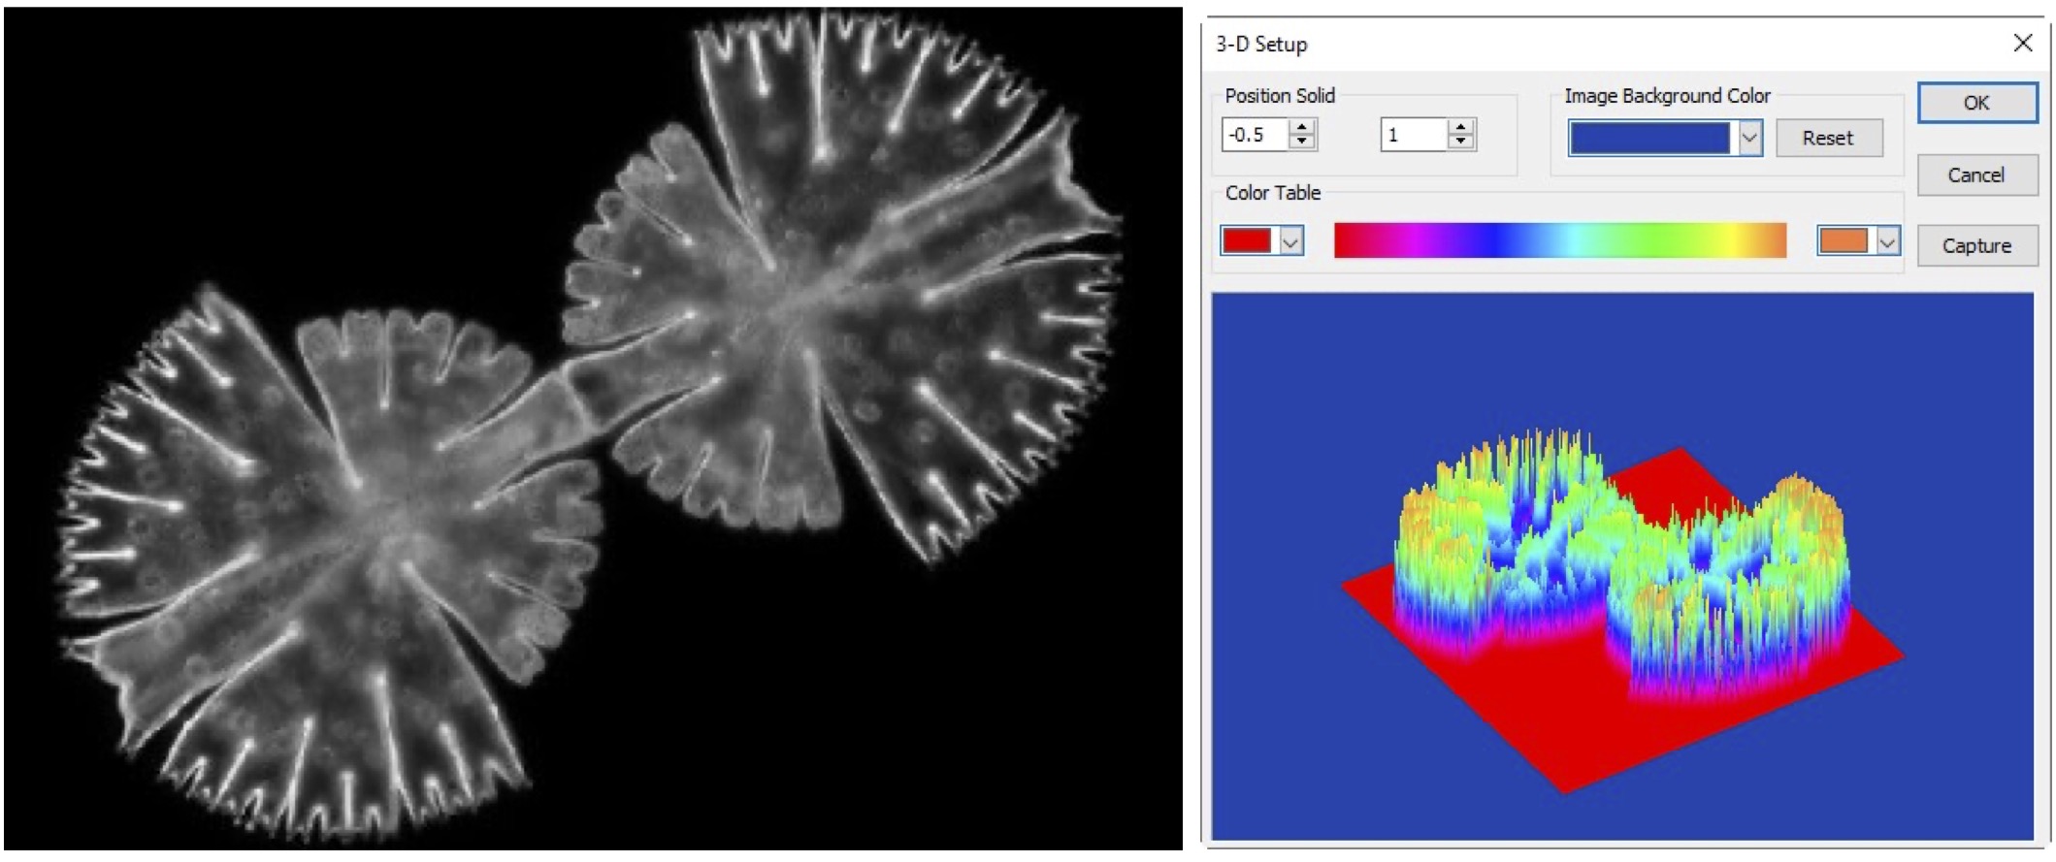Click the OK button
This screenshot has width=2056, height=862.
click(1976, 103)
